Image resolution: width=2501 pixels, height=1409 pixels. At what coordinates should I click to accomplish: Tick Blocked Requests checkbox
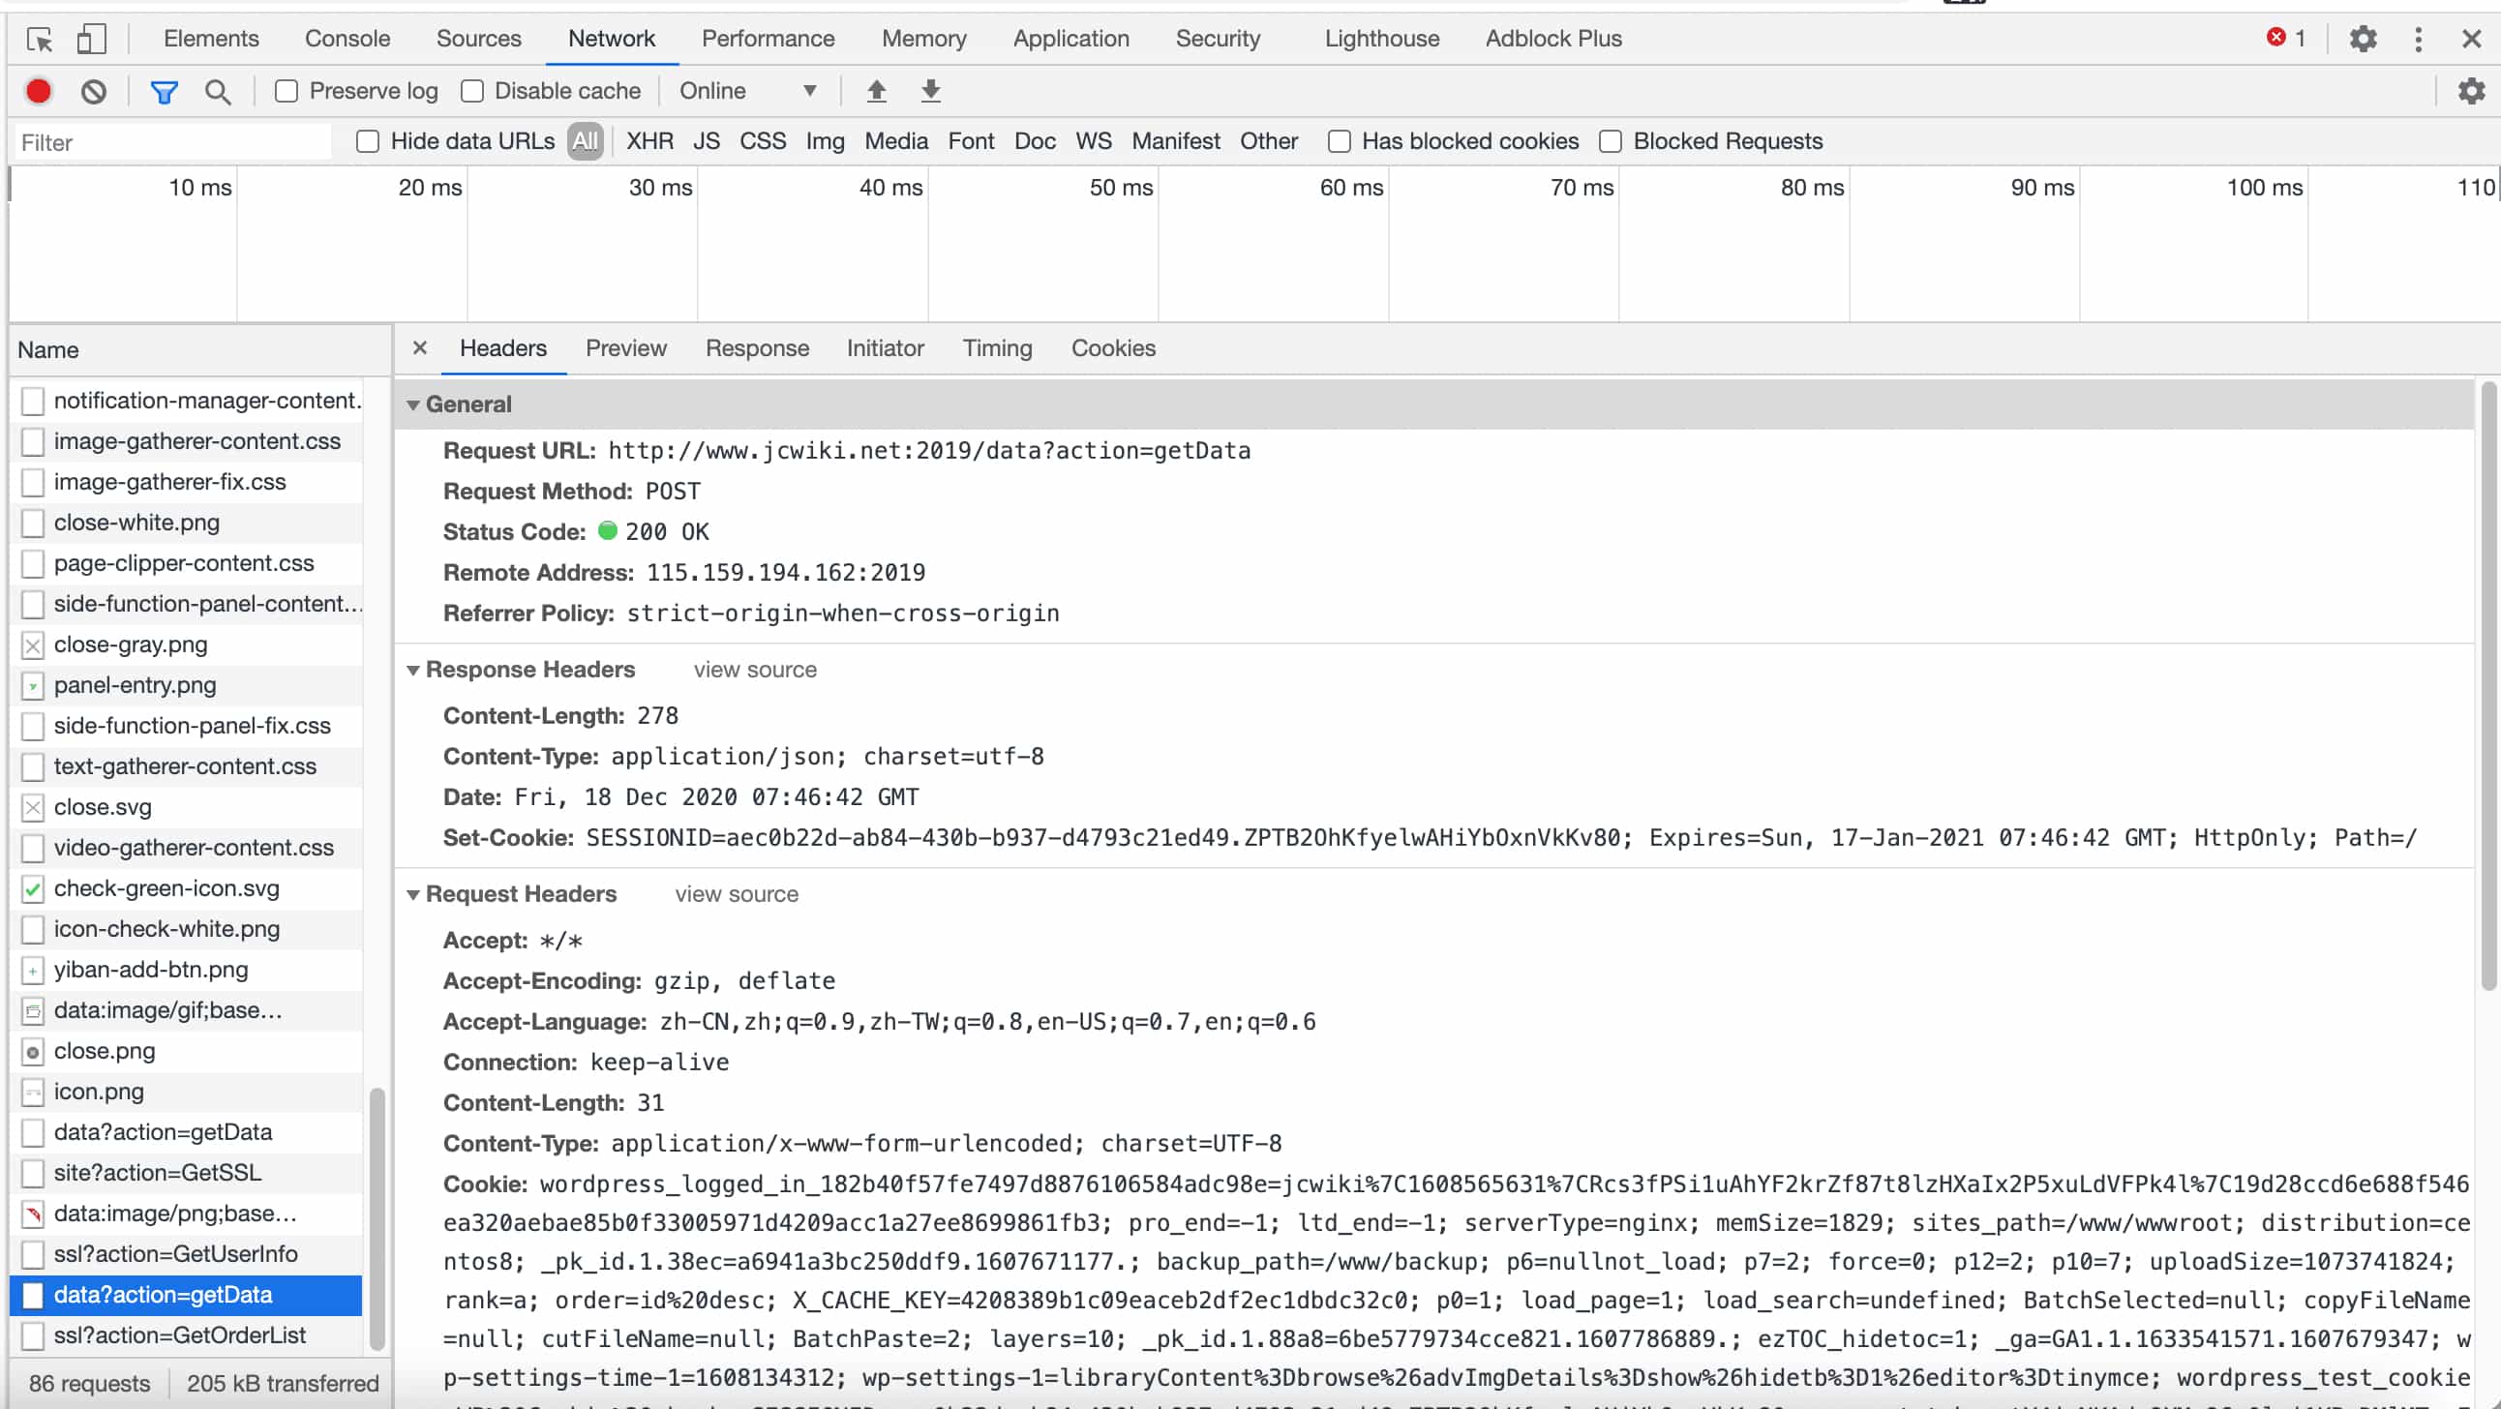tap(1611, 142)
